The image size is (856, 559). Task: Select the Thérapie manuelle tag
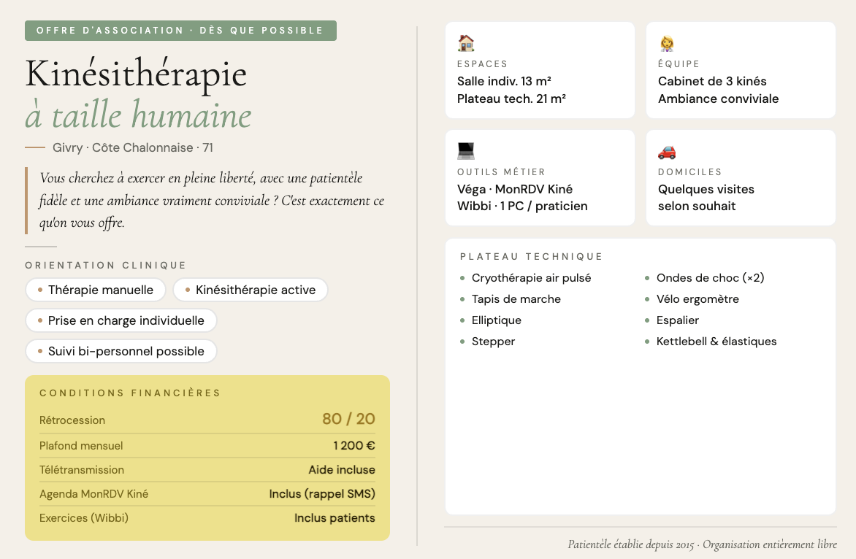tap(96, 290)
